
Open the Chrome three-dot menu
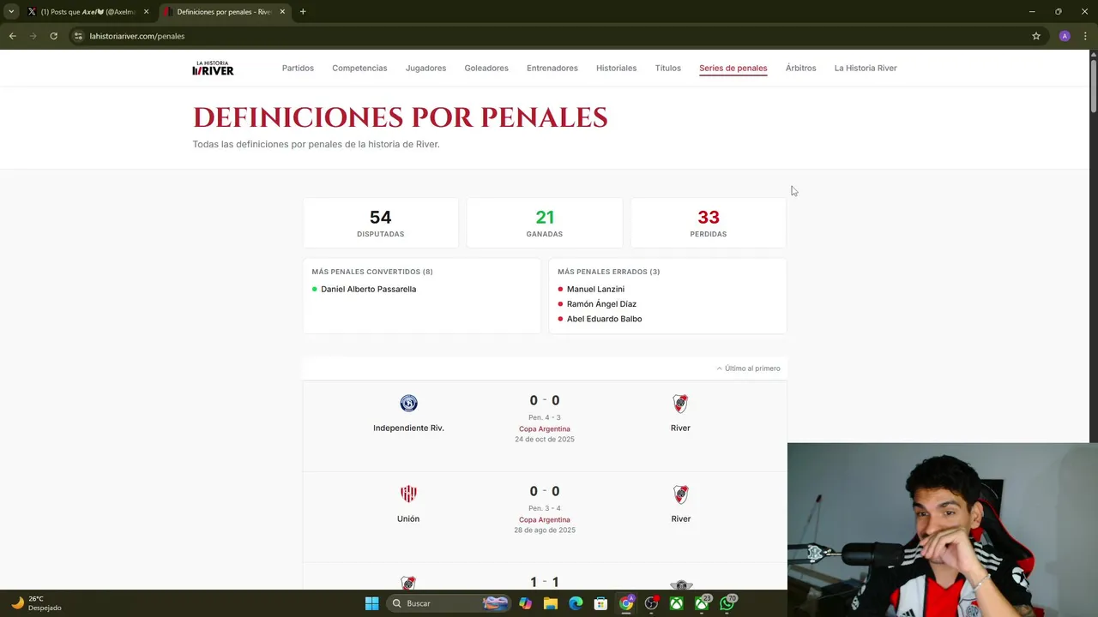[1085, 36]
